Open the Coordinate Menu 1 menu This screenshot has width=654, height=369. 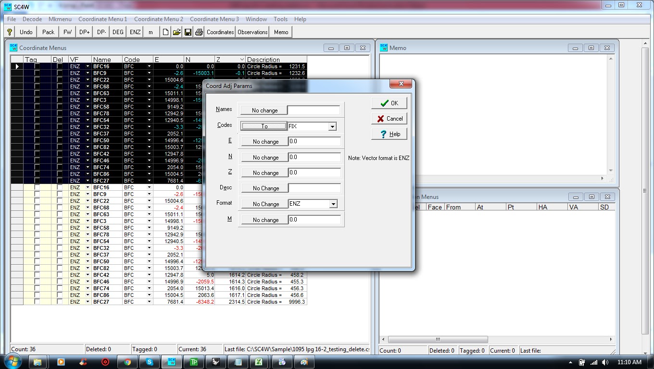click(x=102, y=19)
